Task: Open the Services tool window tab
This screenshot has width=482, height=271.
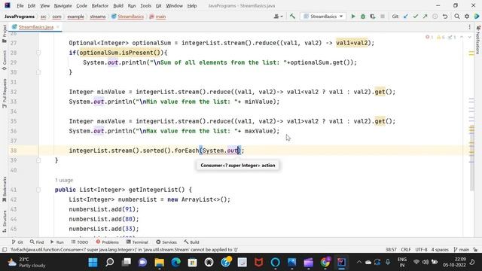Action: point(166,242)
